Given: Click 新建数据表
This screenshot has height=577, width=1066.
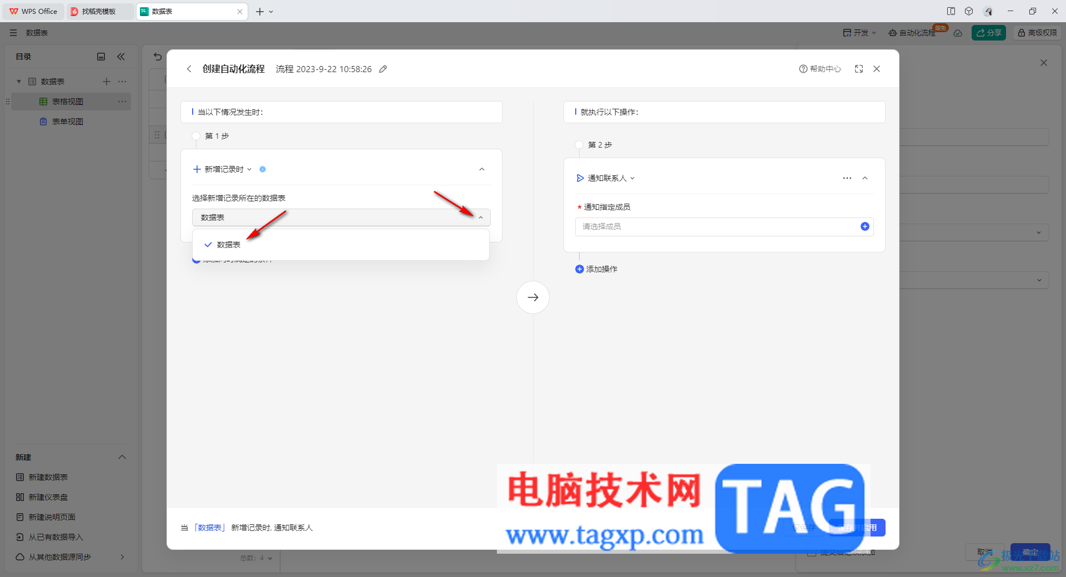Looking at the screenshot, I should [42, 477].
